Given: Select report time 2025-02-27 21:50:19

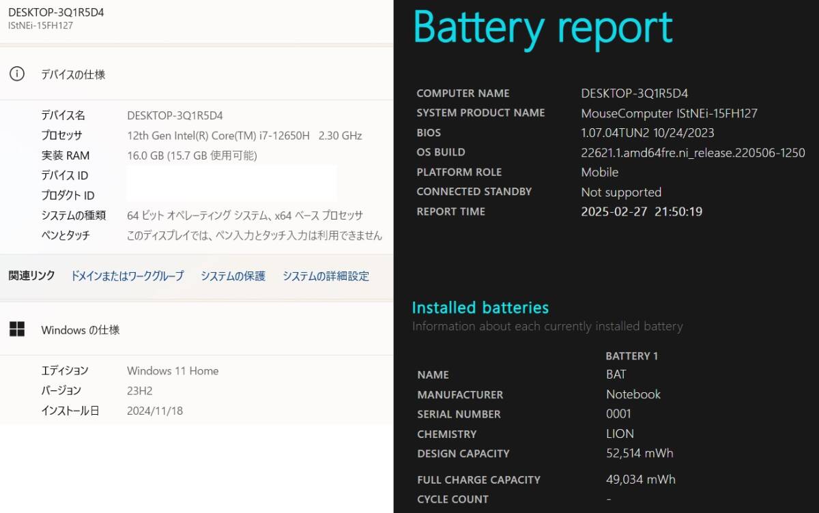Looking at the screenshot, I should 642,212.
